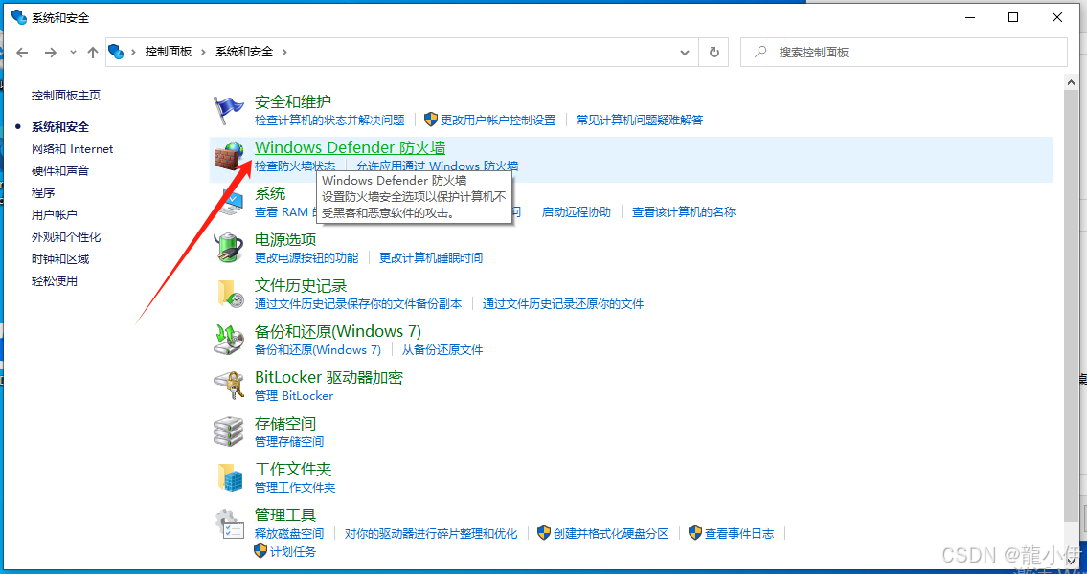Click the Administrative Tools gear icon
The height and width of the screenshot is (574, 1087).
coord(228,523)
